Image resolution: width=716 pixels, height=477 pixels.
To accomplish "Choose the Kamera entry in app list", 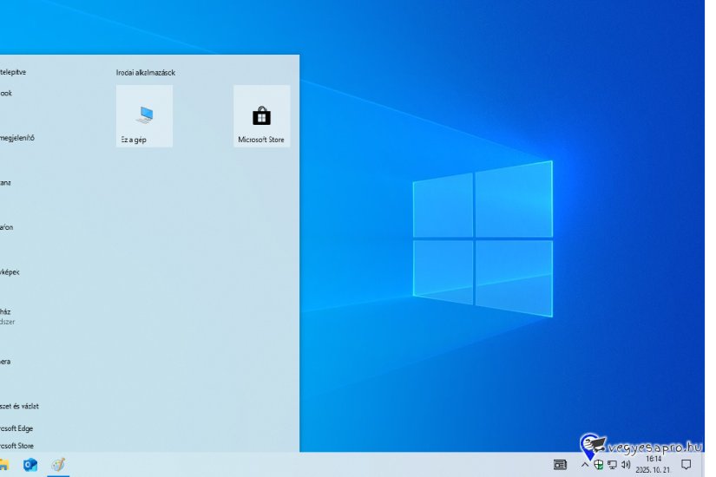I will click(x=6, y=361).
